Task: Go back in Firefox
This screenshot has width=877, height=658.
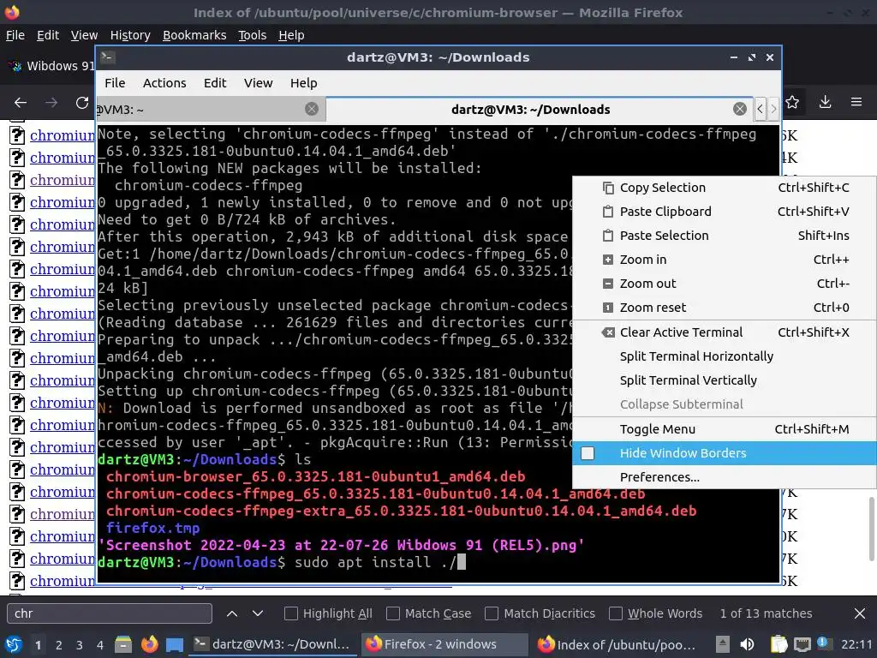Action: [x=21, y=103]
